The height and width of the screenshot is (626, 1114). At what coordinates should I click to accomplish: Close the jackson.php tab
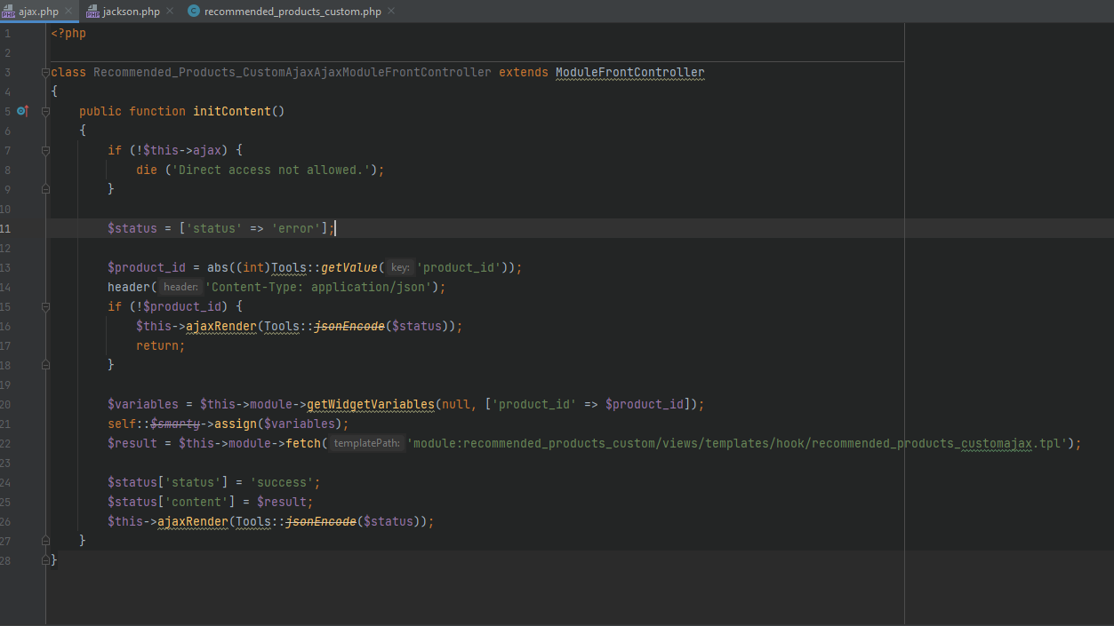click(x=170, y=12)
